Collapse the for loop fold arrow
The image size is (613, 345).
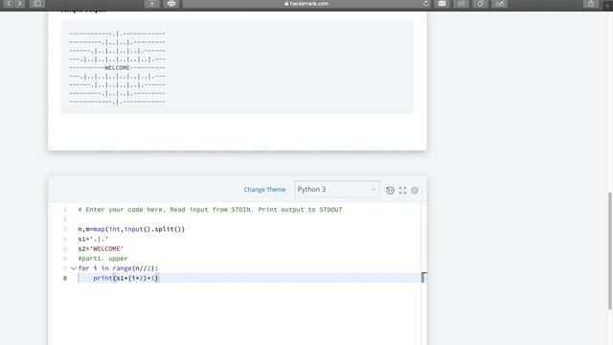pyautogui.click(x=74, y=268)
